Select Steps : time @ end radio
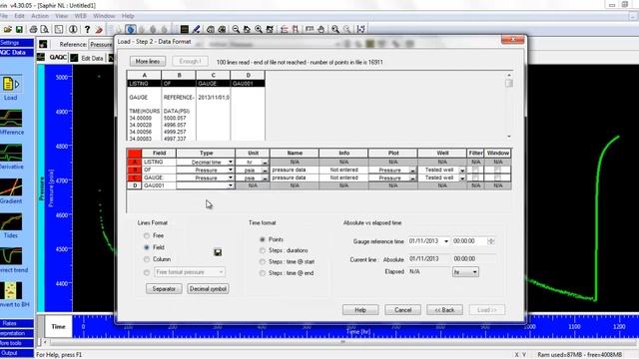 point(263,273)
